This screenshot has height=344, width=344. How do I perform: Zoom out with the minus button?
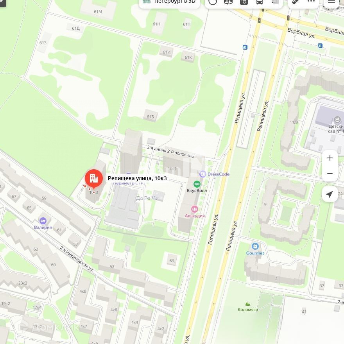point(330,174)
